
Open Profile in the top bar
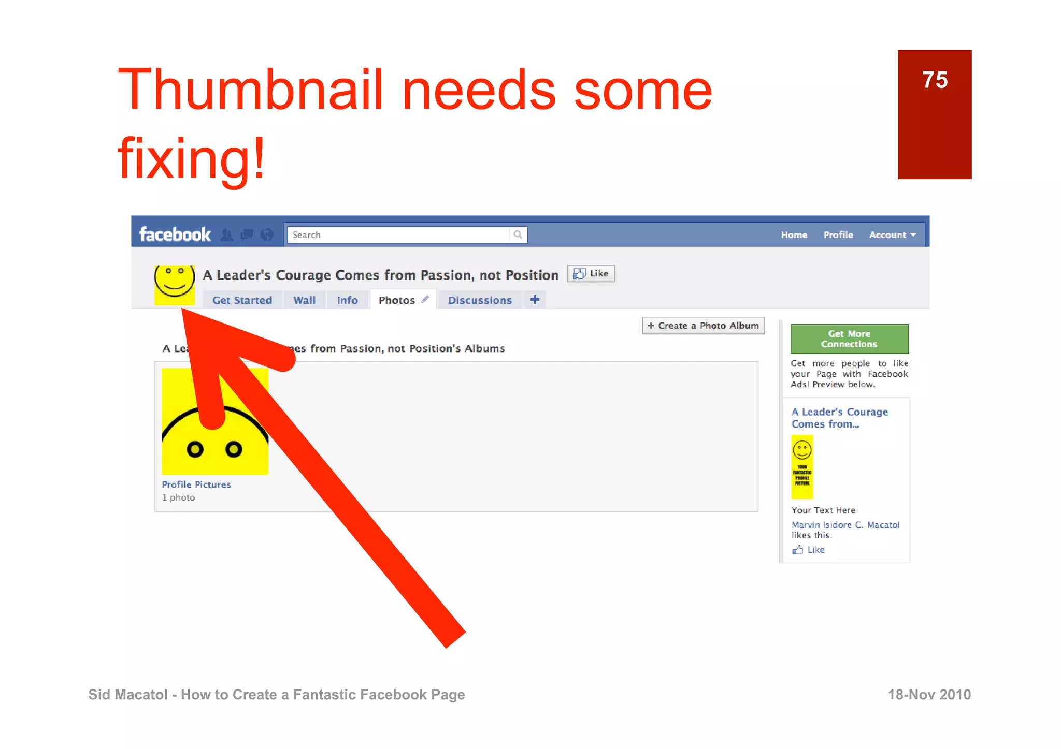[838, 235]
